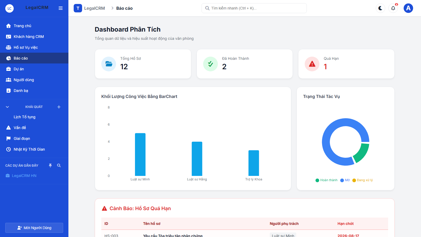Open Hồ sơ Vụ việc section
The width and height of the screenshot is (421, 237).
click(34, 47)
